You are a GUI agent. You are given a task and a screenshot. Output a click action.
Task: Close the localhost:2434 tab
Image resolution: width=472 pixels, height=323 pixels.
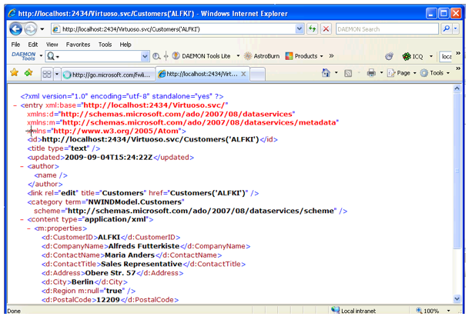click(243, 74)
